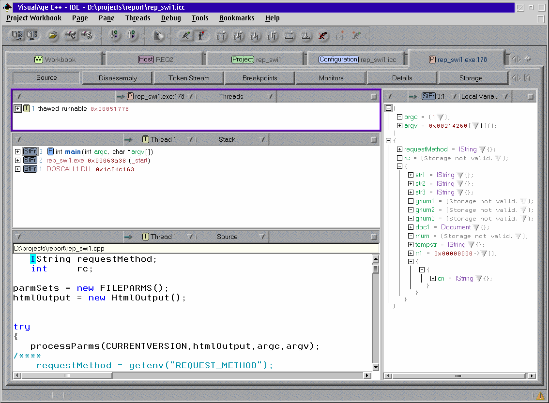The height and width of the screenshot is (403, 549).
Task: Click the run-to-location right-arrow debug icon
Action: 289,35
